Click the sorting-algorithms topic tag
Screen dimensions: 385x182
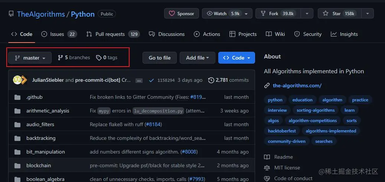click(316, 110)
